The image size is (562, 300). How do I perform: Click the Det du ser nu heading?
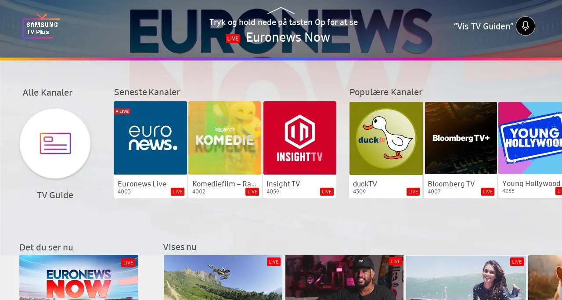(46, 247)
